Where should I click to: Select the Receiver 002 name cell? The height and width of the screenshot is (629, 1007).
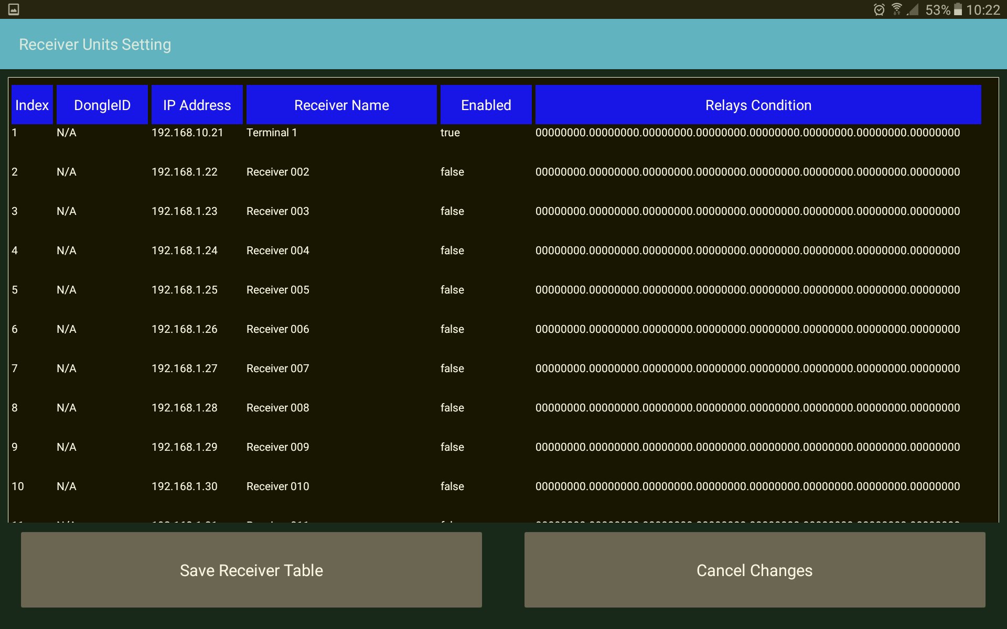click(278, 172)
